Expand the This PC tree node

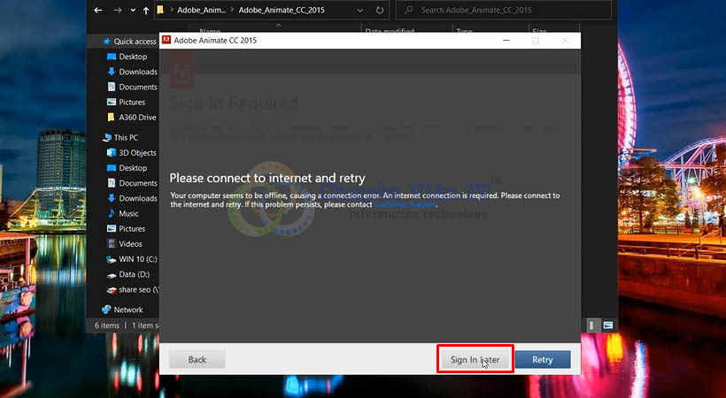[97, 138]
